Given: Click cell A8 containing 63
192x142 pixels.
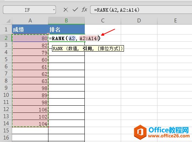Looking at the screenshot, I should (x=30, y=81).
